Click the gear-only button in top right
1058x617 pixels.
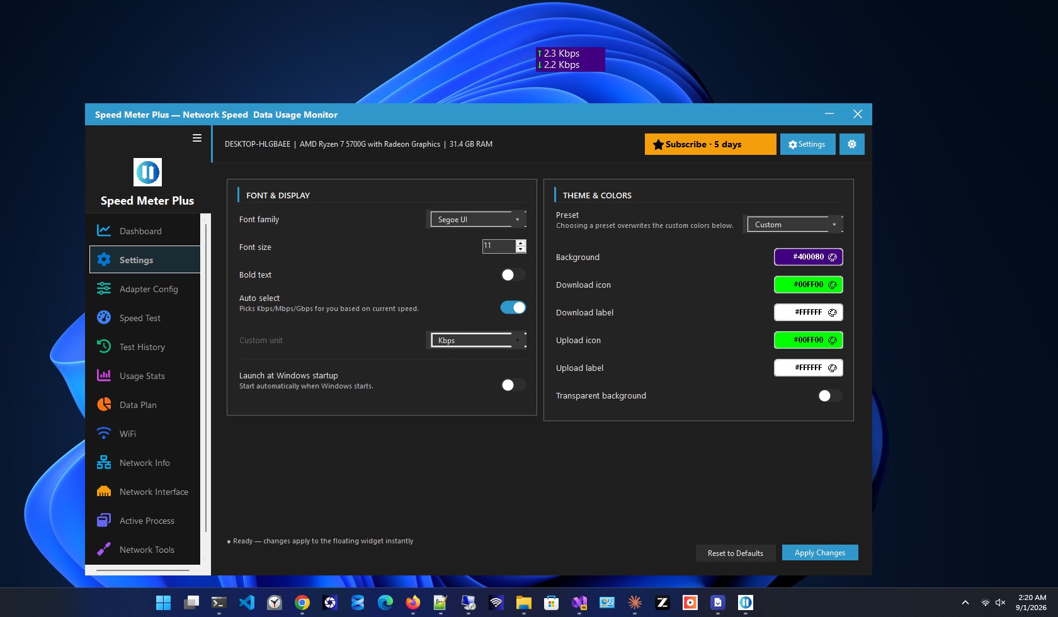coord(852,144)
